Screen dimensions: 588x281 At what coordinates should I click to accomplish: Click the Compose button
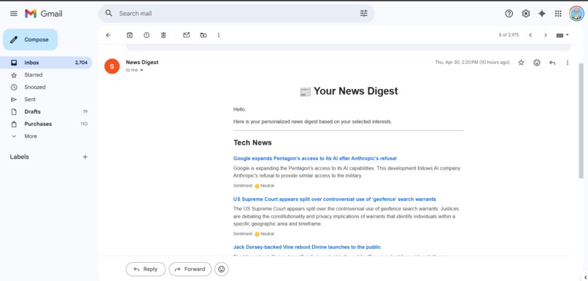31,39
